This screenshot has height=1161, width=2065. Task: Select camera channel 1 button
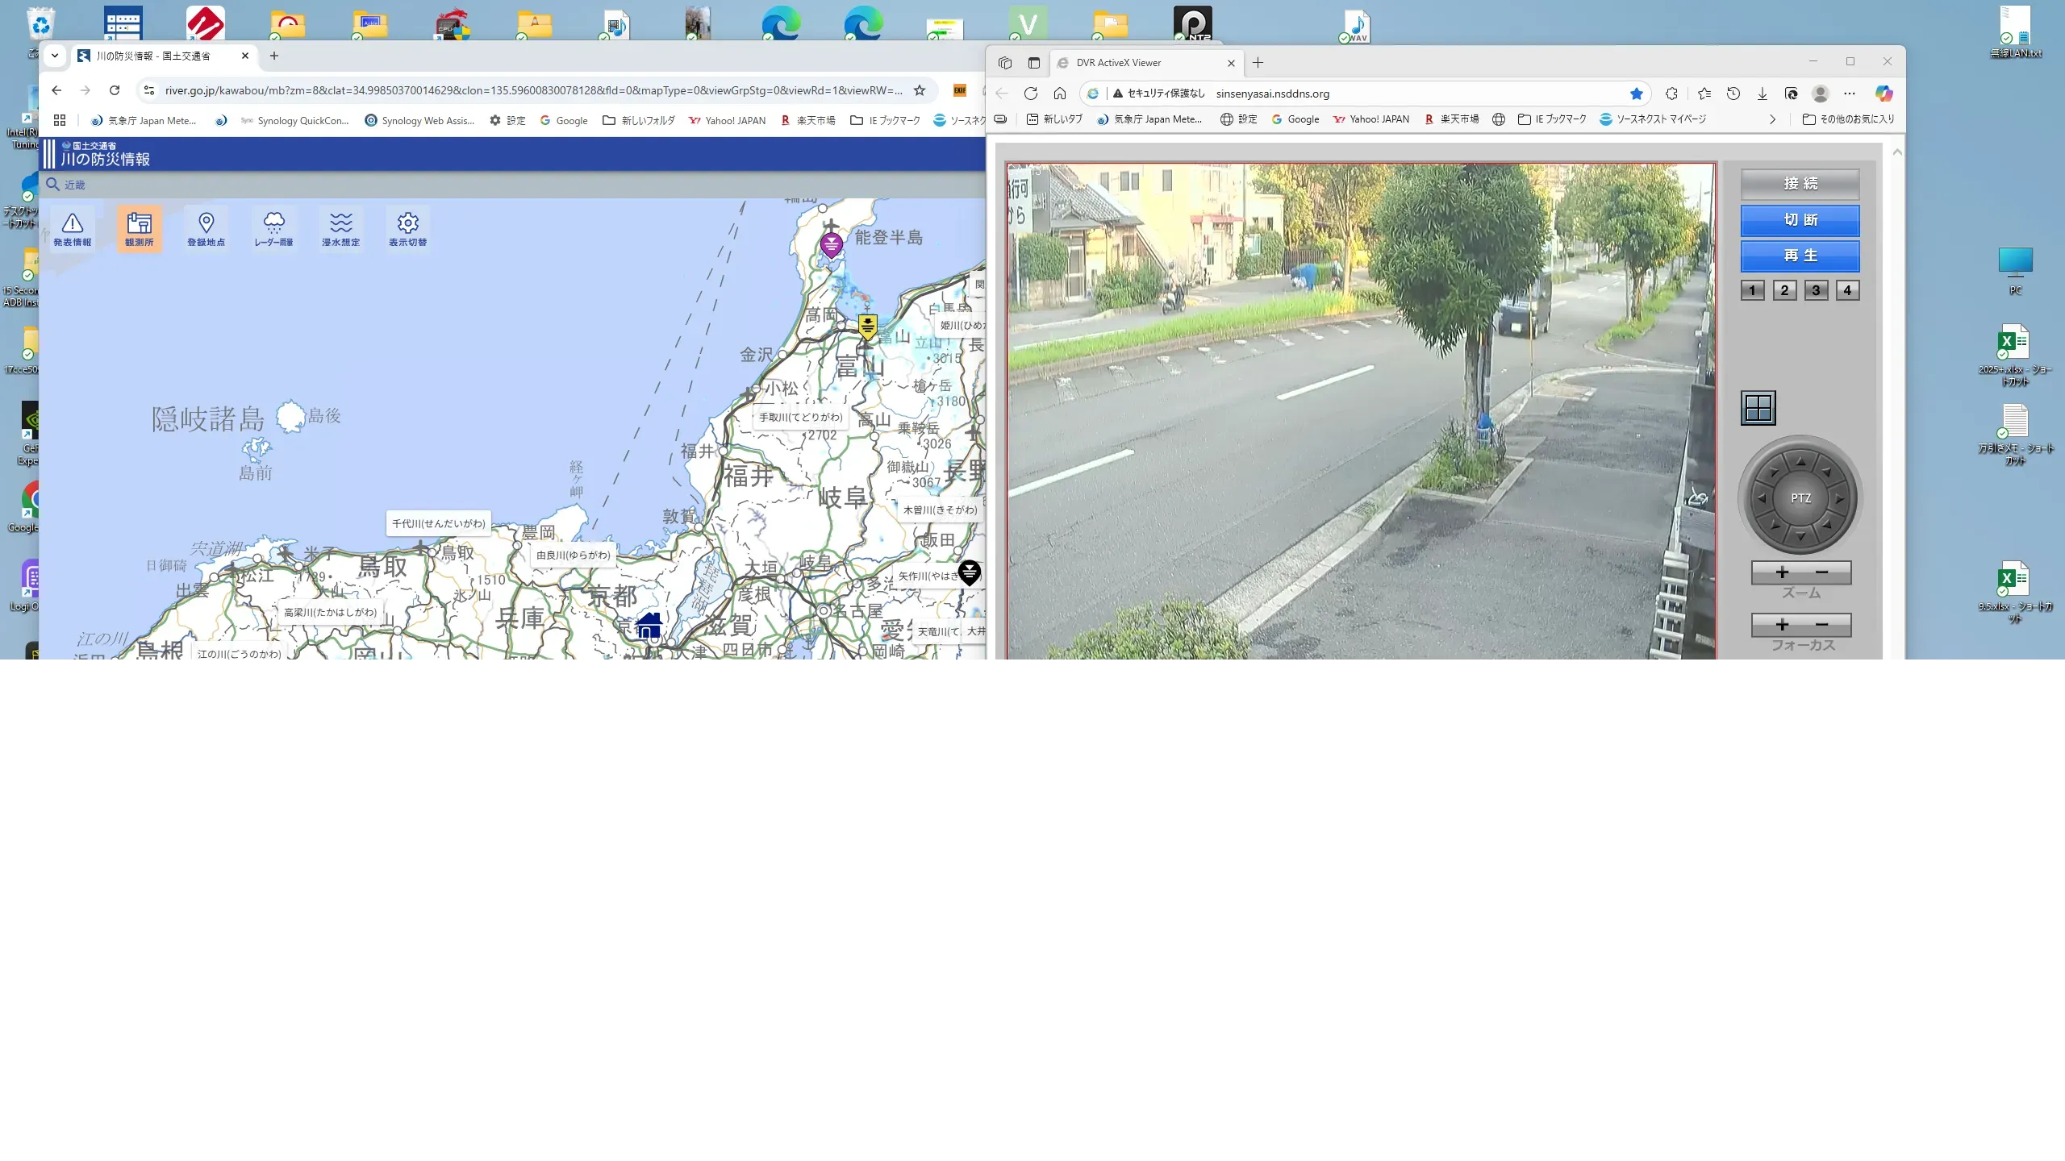click(x=1752, y=290)
